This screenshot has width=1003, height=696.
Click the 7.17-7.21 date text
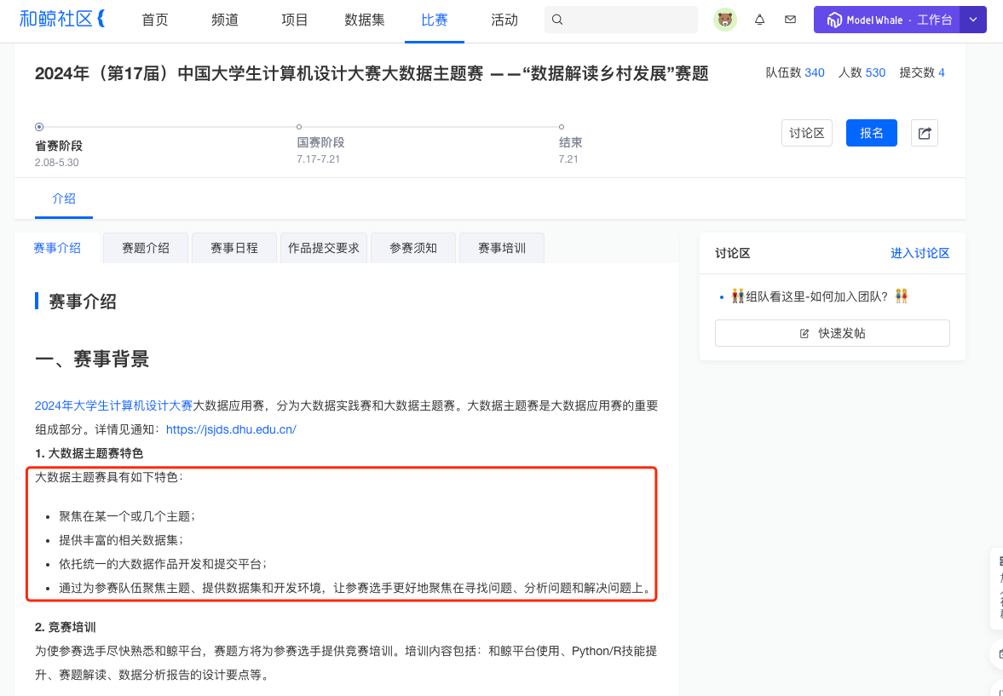(319, 159)
